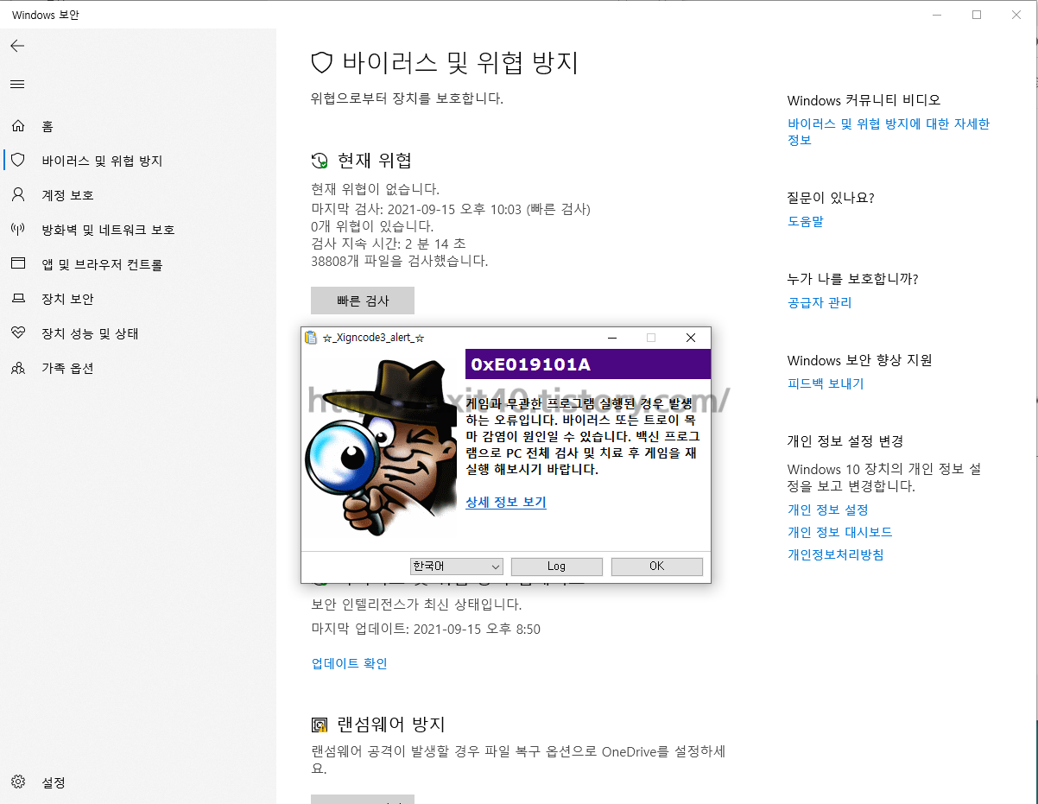
Task: Click the person icon for 계정 보호
Action: pyautogui.click(x=18, y=194)
